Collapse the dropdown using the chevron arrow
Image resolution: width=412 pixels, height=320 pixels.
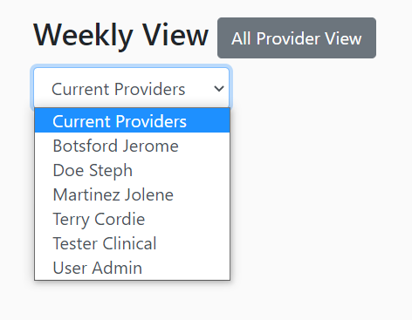pos(219,88)
